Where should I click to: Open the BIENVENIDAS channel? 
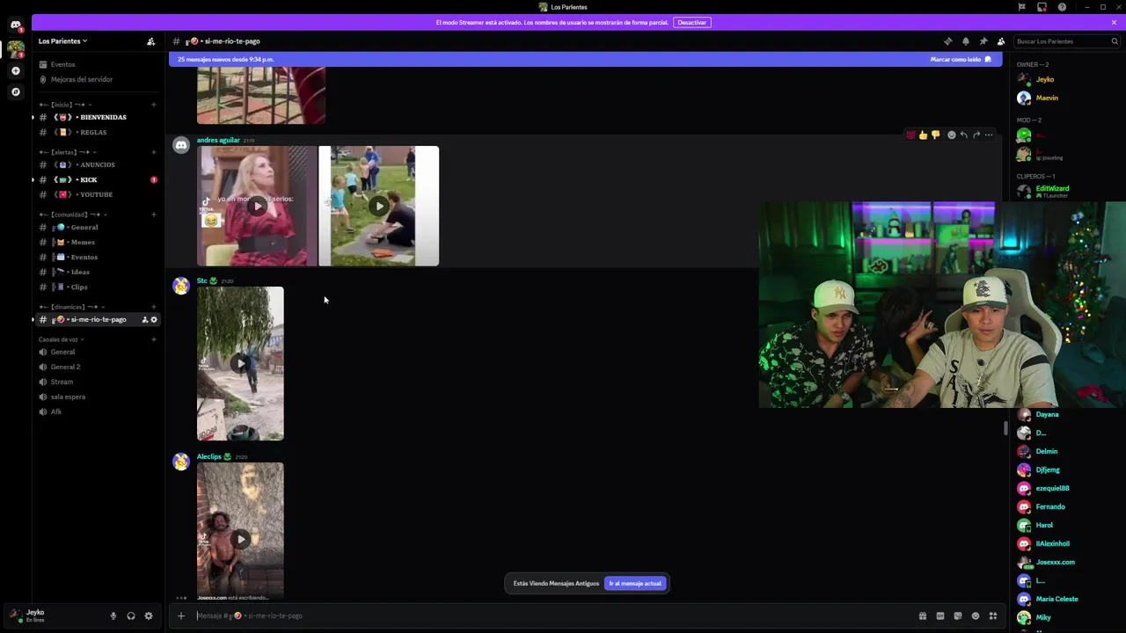(98, 117)
